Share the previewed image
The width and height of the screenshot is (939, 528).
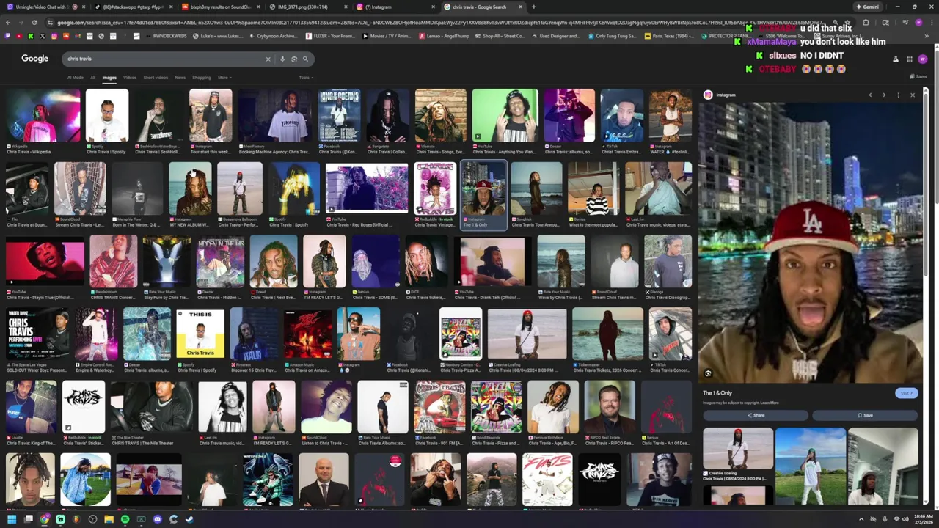point(756,415)
